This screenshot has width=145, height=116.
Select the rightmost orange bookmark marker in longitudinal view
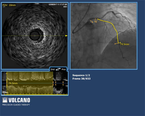point(63,83)
